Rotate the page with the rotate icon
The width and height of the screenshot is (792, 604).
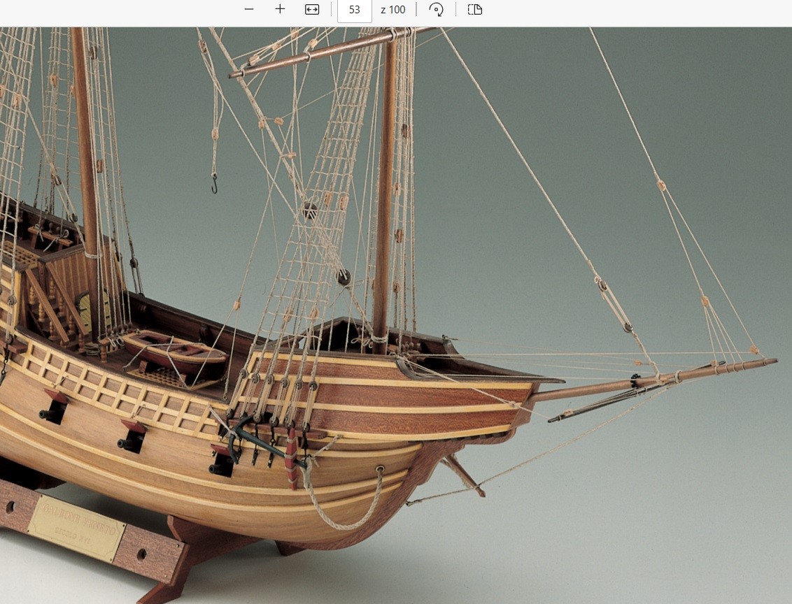(436, 9)
